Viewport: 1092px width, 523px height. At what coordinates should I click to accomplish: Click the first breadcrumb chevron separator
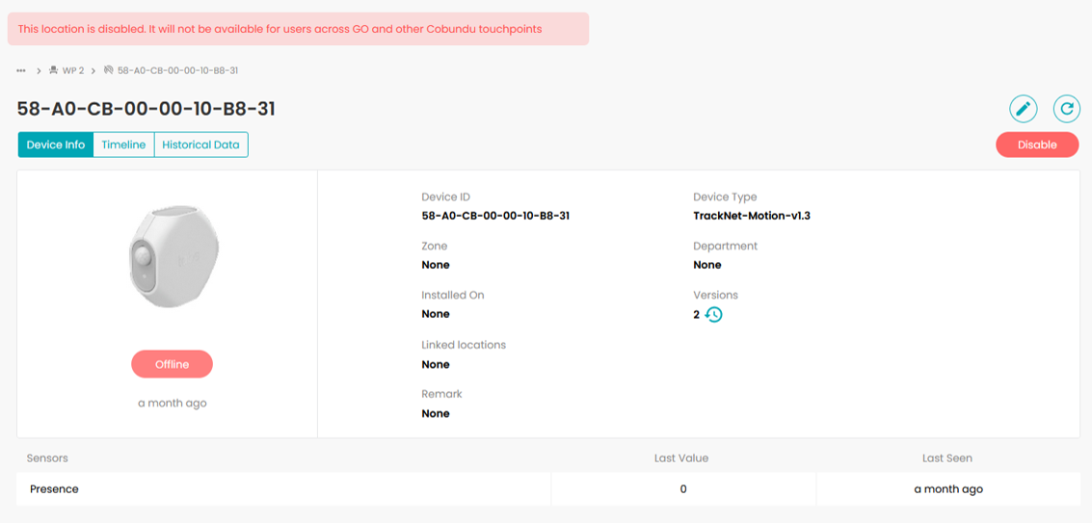pos(39,70)
